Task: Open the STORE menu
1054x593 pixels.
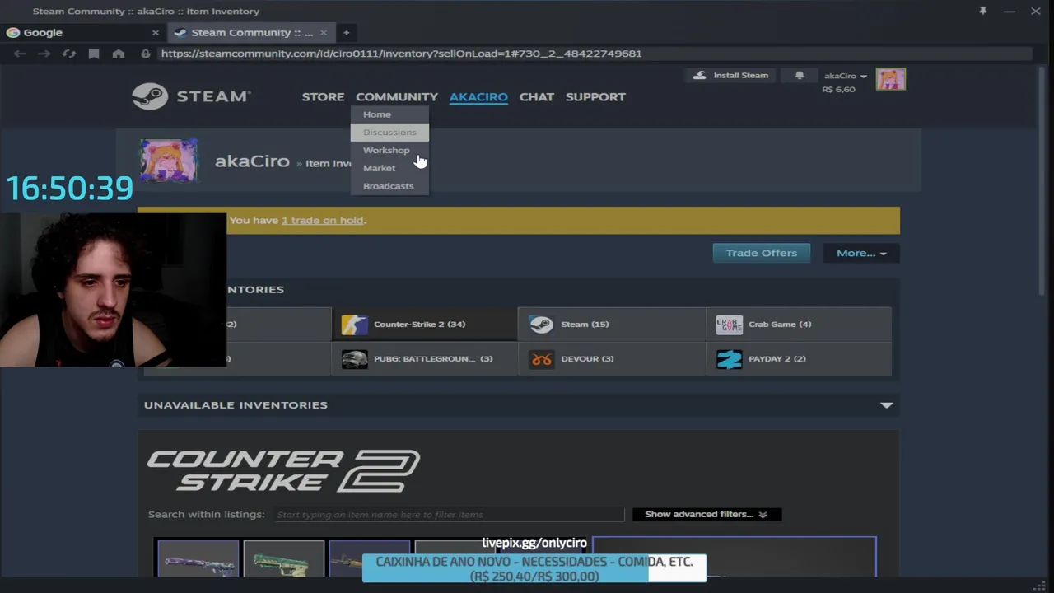Action: (x=323, y=97)
